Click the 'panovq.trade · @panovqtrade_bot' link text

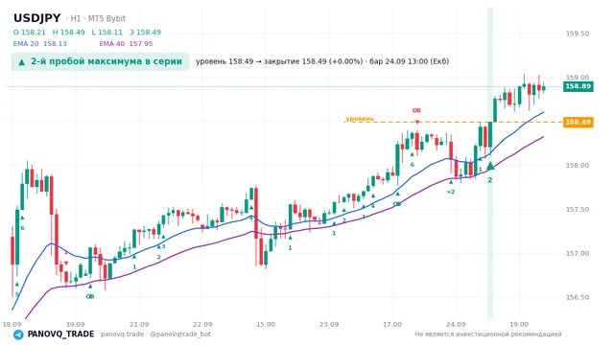[x=155, y=334]
